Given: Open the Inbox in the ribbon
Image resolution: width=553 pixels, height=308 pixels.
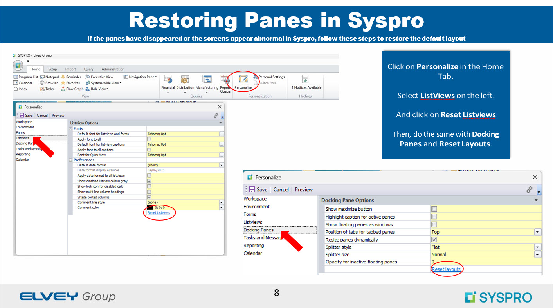Looking at the screenshot, I should tap(20, 89).
